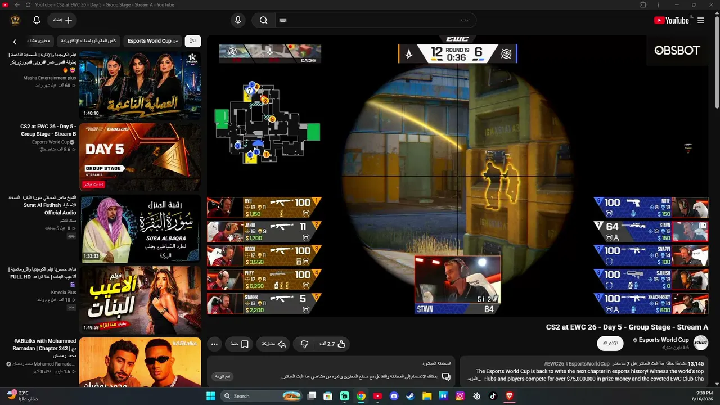Go back with the browser arrow
The image size is (720, 405).
pyautogui.click(x=17, y=4)
